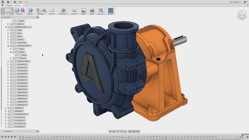This screenshot has width=249, height=140.
Task: Toggle visibility bulb of COUPLER:1
Action: pyautogui.click(x=9, y=108)
